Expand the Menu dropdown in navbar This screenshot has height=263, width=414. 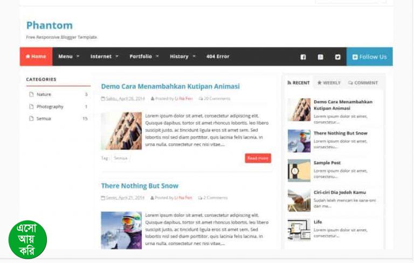coord(68,57)
